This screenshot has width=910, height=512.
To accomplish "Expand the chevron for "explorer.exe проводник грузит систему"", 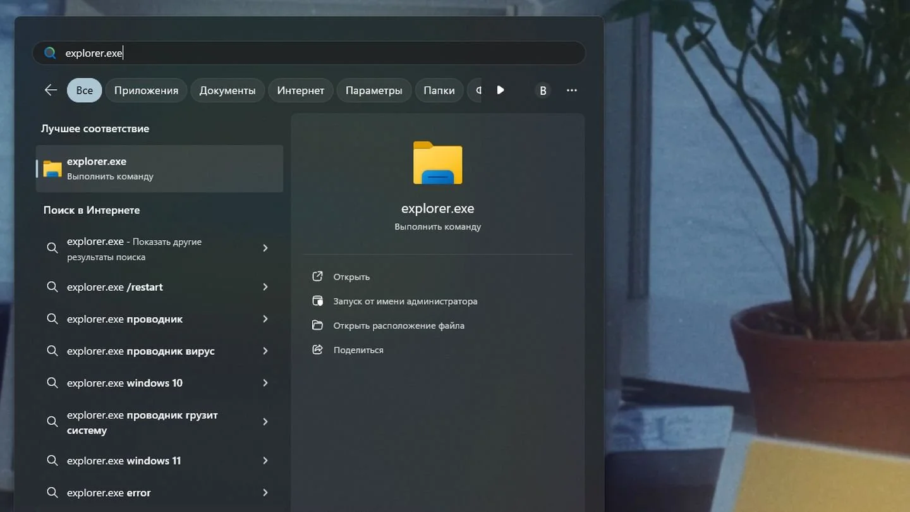I will tap(265, 422).
